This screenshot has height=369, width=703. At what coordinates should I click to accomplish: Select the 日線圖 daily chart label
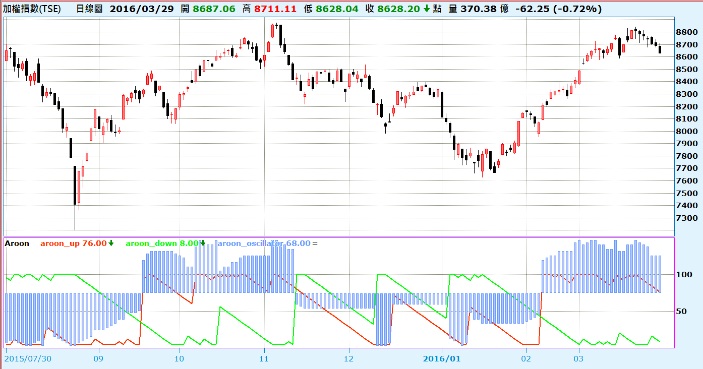click(x=90, y=9)
